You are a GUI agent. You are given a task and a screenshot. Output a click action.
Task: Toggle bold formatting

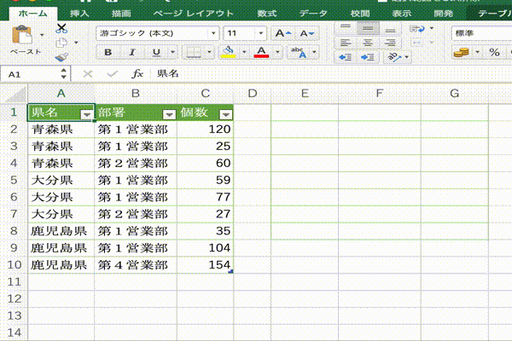click(x=108, y=53)
